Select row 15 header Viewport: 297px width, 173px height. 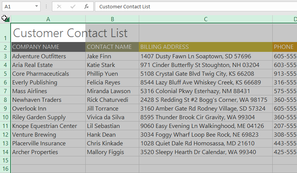pyautogui.click(x=5, y=161)
